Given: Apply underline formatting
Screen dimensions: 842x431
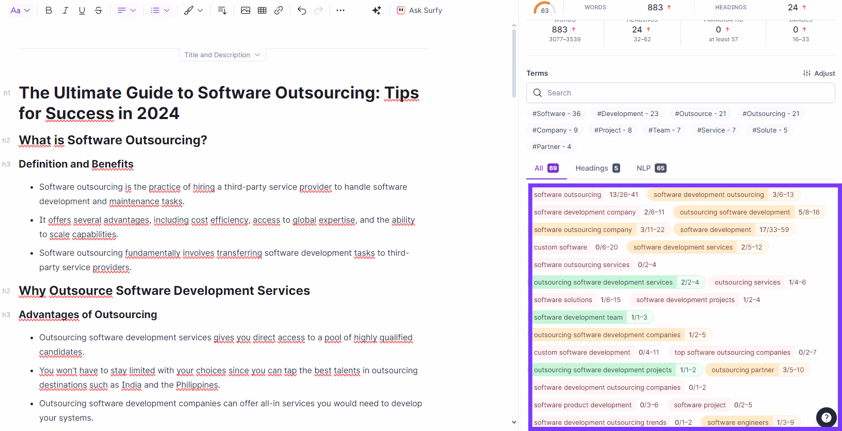Looking at the screenshot, I should click(82, 10).
